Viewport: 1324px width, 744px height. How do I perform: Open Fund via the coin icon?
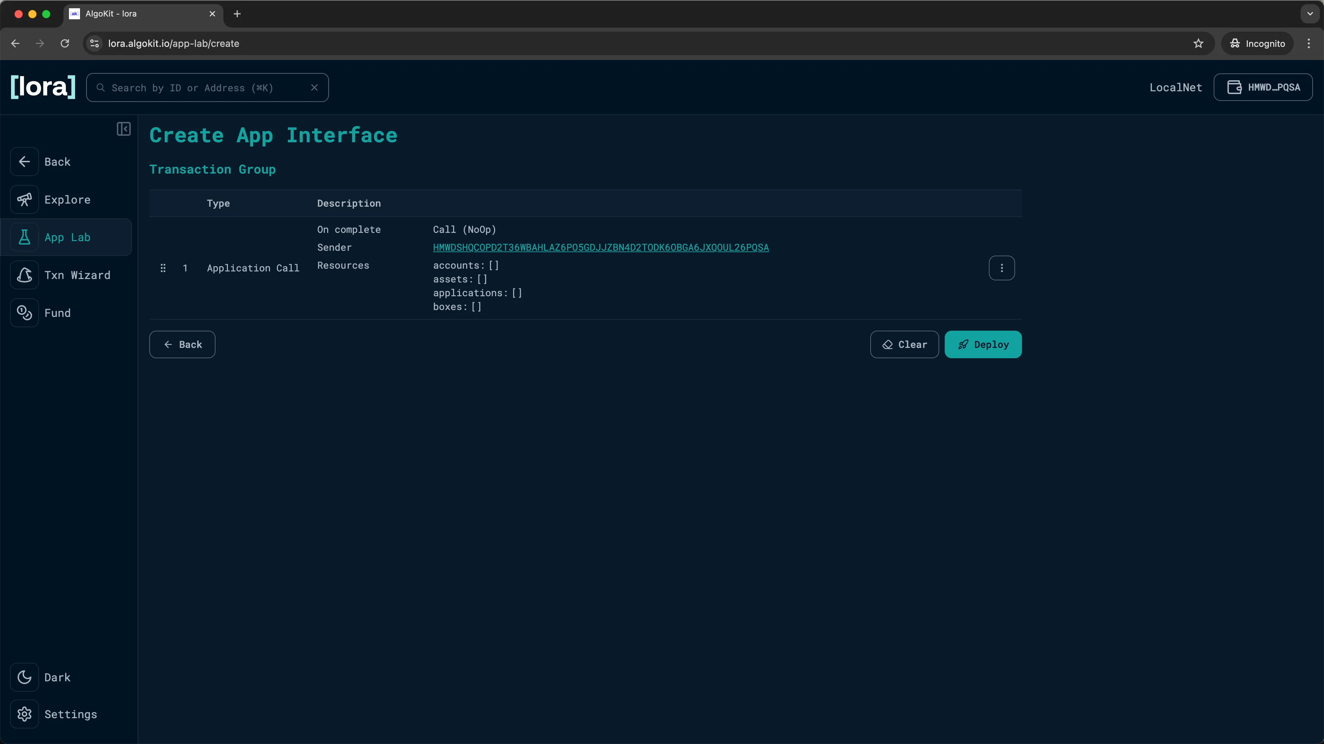coord(25,313)
